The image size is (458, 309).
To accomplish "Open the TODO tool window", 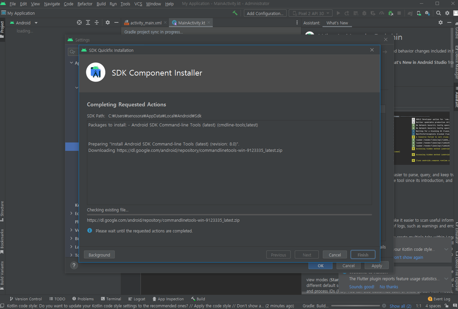I will pos(57,299).
